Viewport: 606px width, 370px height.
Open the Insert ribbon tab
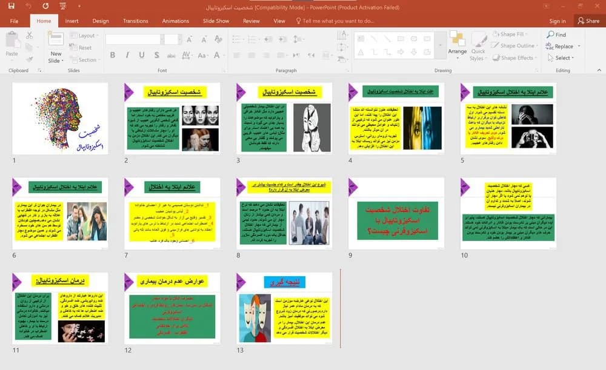coord(72,21)
